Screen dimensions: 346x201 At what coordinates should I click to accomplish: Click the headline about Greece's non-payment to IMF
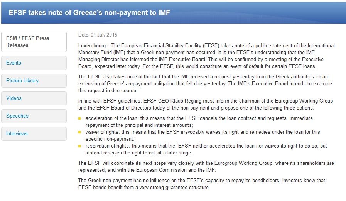89,13
